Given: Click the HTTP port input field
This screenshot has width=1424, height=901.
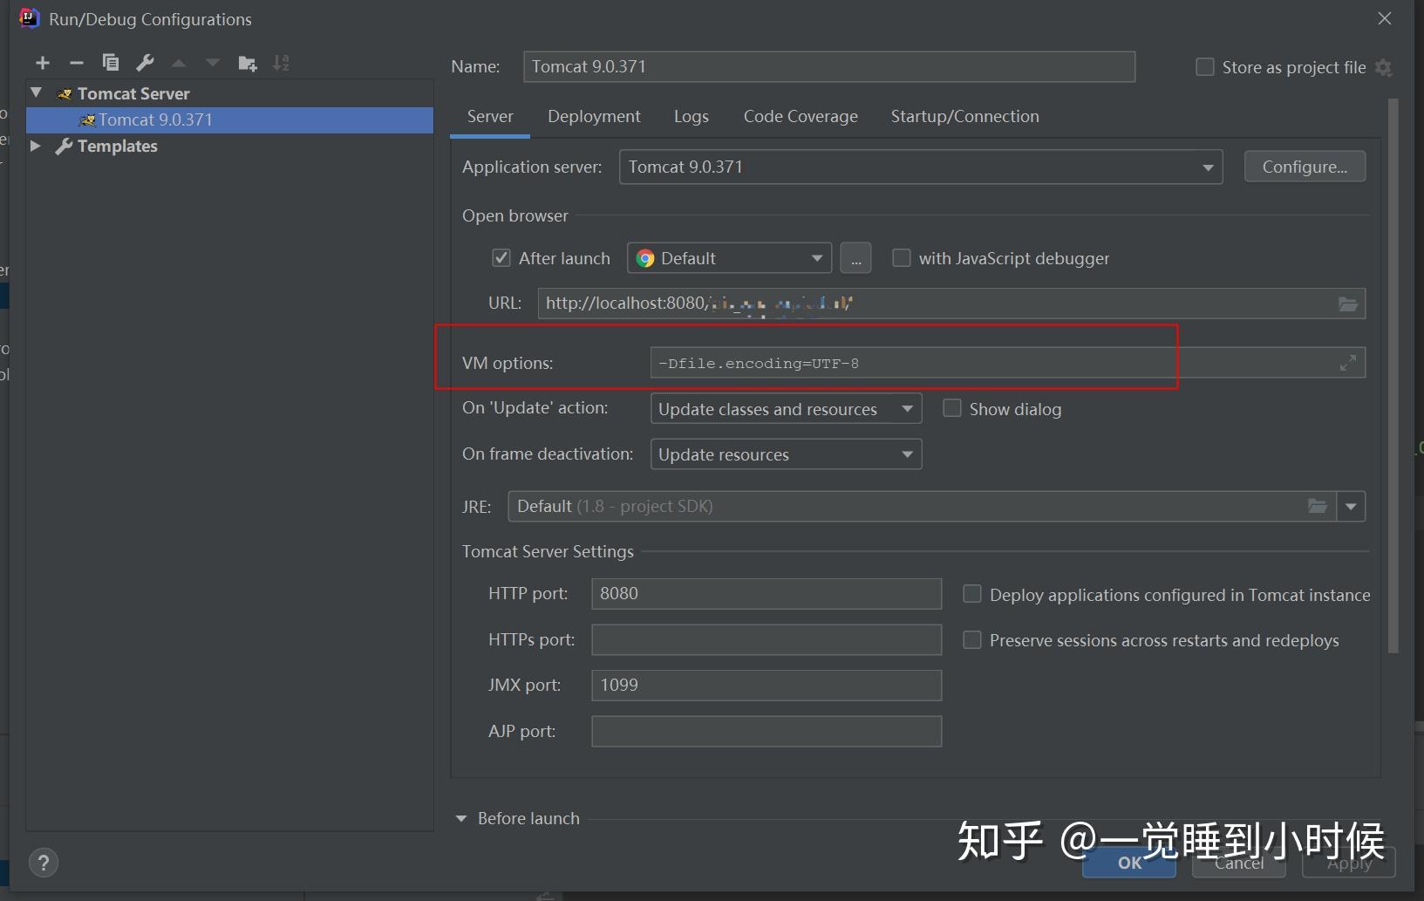Looking at the screenshot, I should click(767, 593).
